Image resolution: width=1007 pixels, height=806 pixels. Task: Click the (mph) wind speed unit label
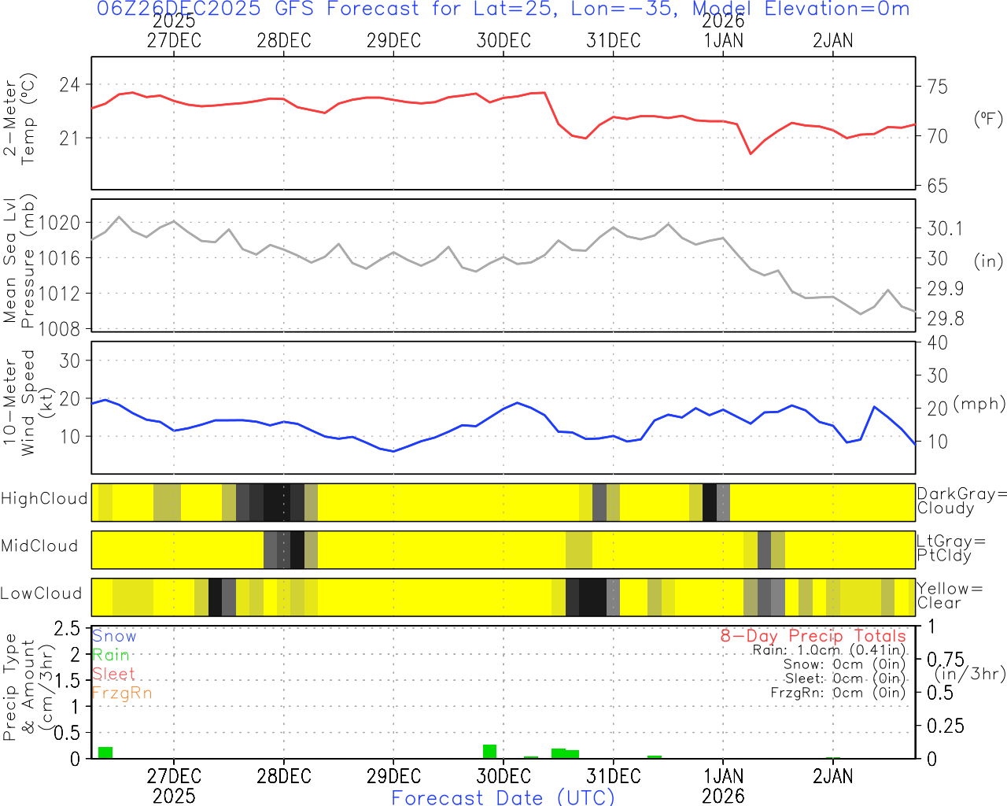[979, 404]
